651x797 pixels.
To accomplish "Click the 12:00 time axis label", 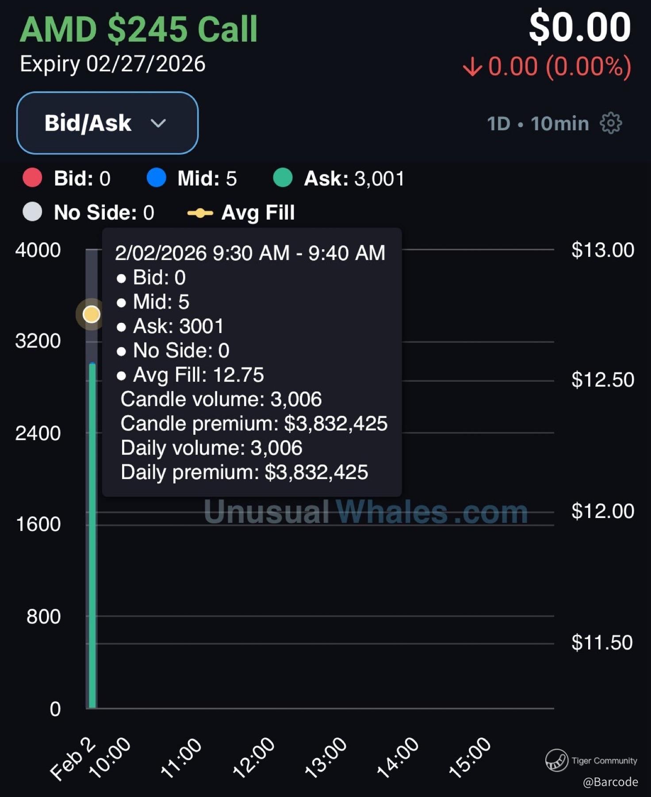I will tap(253, 758).
